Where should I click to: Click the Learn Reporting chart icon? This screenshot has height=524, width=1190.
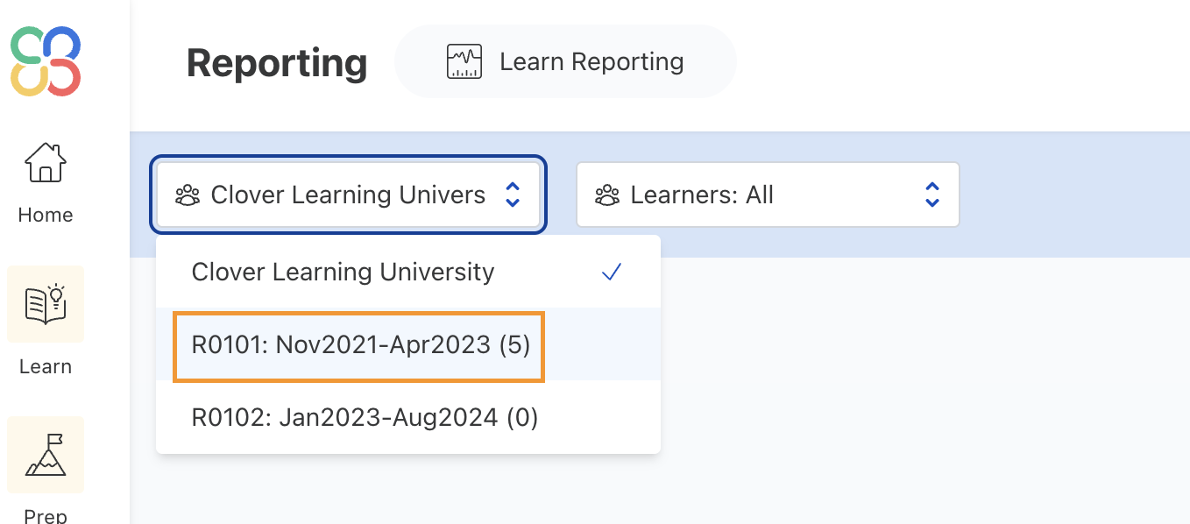[x=464, y=62]
